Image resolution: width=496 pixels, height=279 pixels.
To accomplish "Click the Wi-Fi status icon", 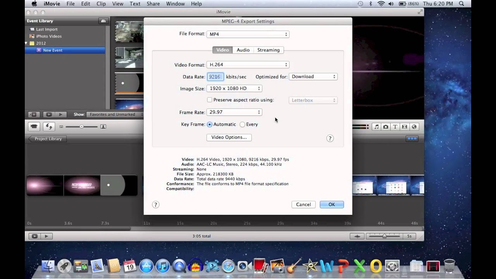I will [x=381, y=4].
